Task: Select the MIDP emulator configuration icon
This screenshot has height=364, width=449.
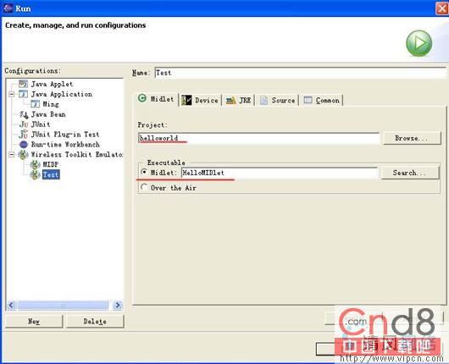Action: (x=35, y=164)
